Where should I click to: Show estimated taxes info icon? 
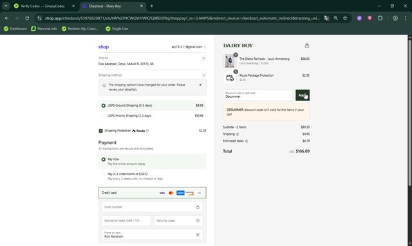tap(247, 141)
